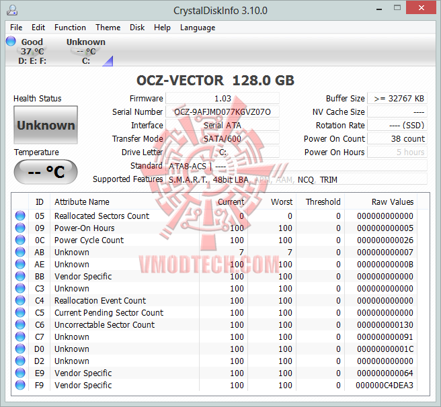Click status orb for attribute D2 row
Viewport: 441px width, 407px height.
pos(20,361)
